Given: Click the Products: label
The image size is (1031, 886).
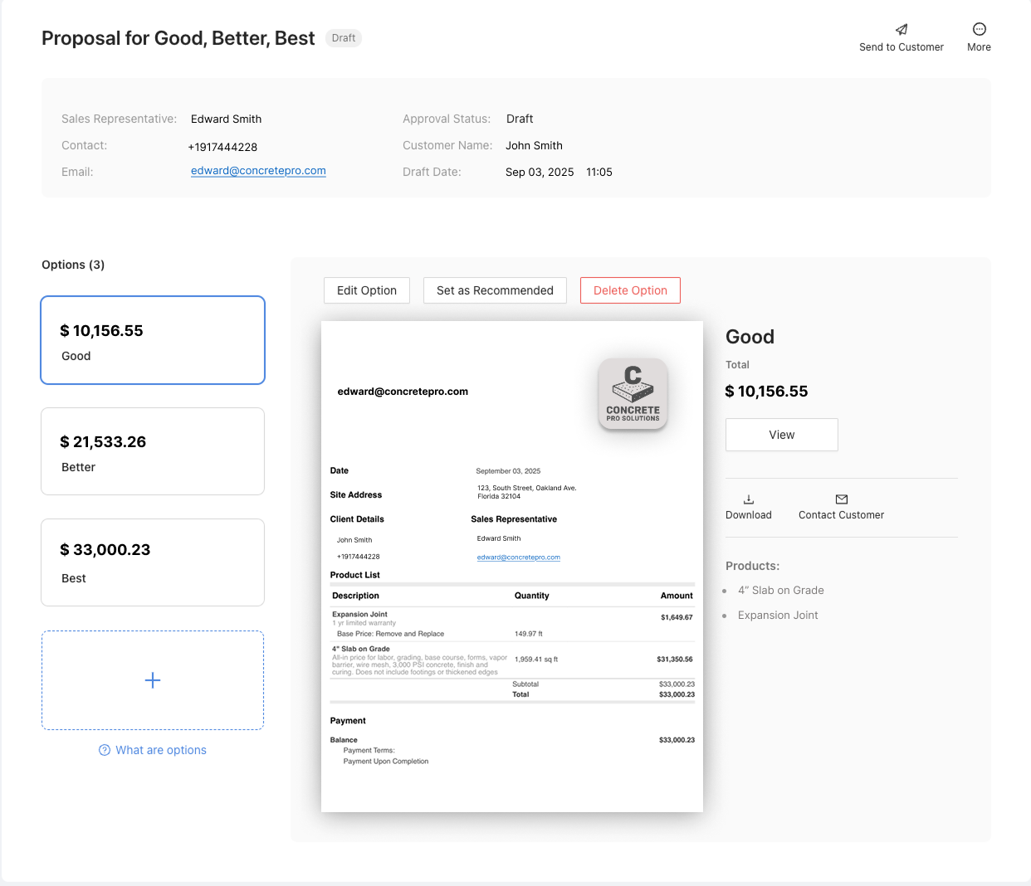Looking at the screenshot, I should 752,566.
